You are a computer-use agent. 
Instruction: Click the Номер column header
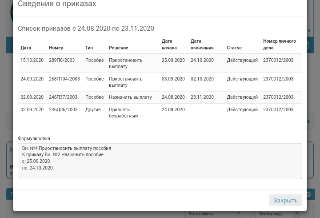(56, 48)
